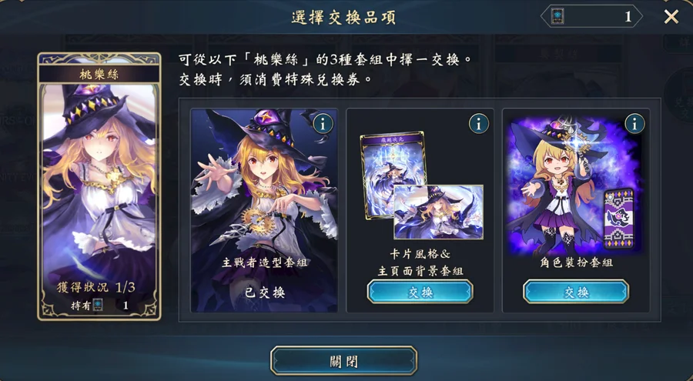Image resolution: width=693 pixels, height=381 pixels.
Task: Click the 已交換 status label
Action: point(265,292)
